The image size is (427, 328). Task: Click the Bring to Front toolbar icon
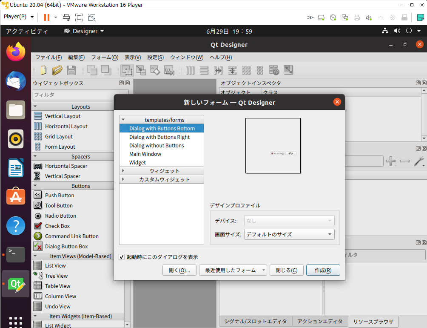(x=106, y=70)
